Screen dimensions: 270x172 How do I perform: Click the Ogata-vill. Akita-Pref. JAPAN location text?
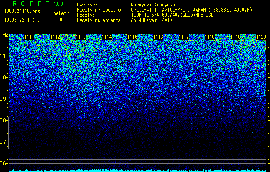(x=191, y=10)
